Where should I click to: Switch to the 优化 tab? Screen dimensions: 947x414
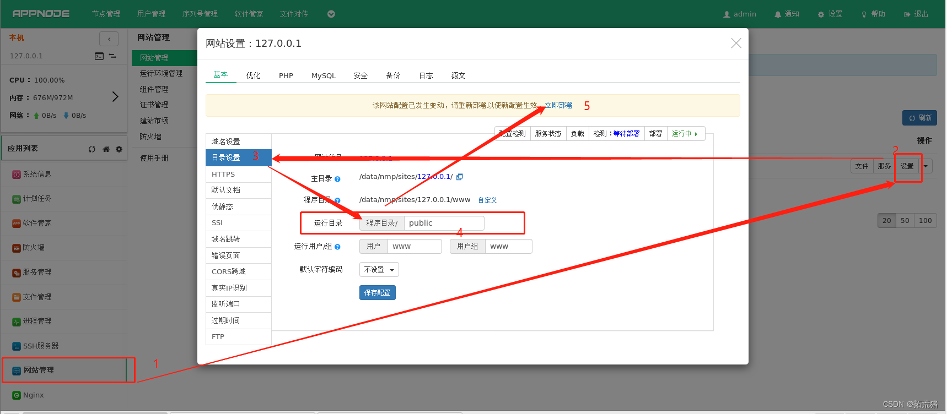253,75
